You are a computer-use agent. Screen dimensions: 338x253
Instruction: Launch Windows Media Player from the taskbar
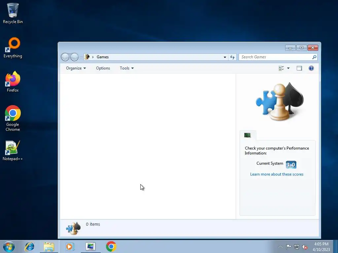[70, 246]
